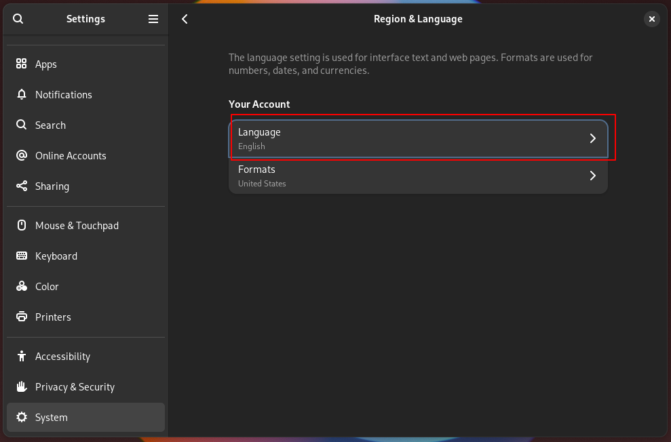Open the Language English row

tap(407, 138)
